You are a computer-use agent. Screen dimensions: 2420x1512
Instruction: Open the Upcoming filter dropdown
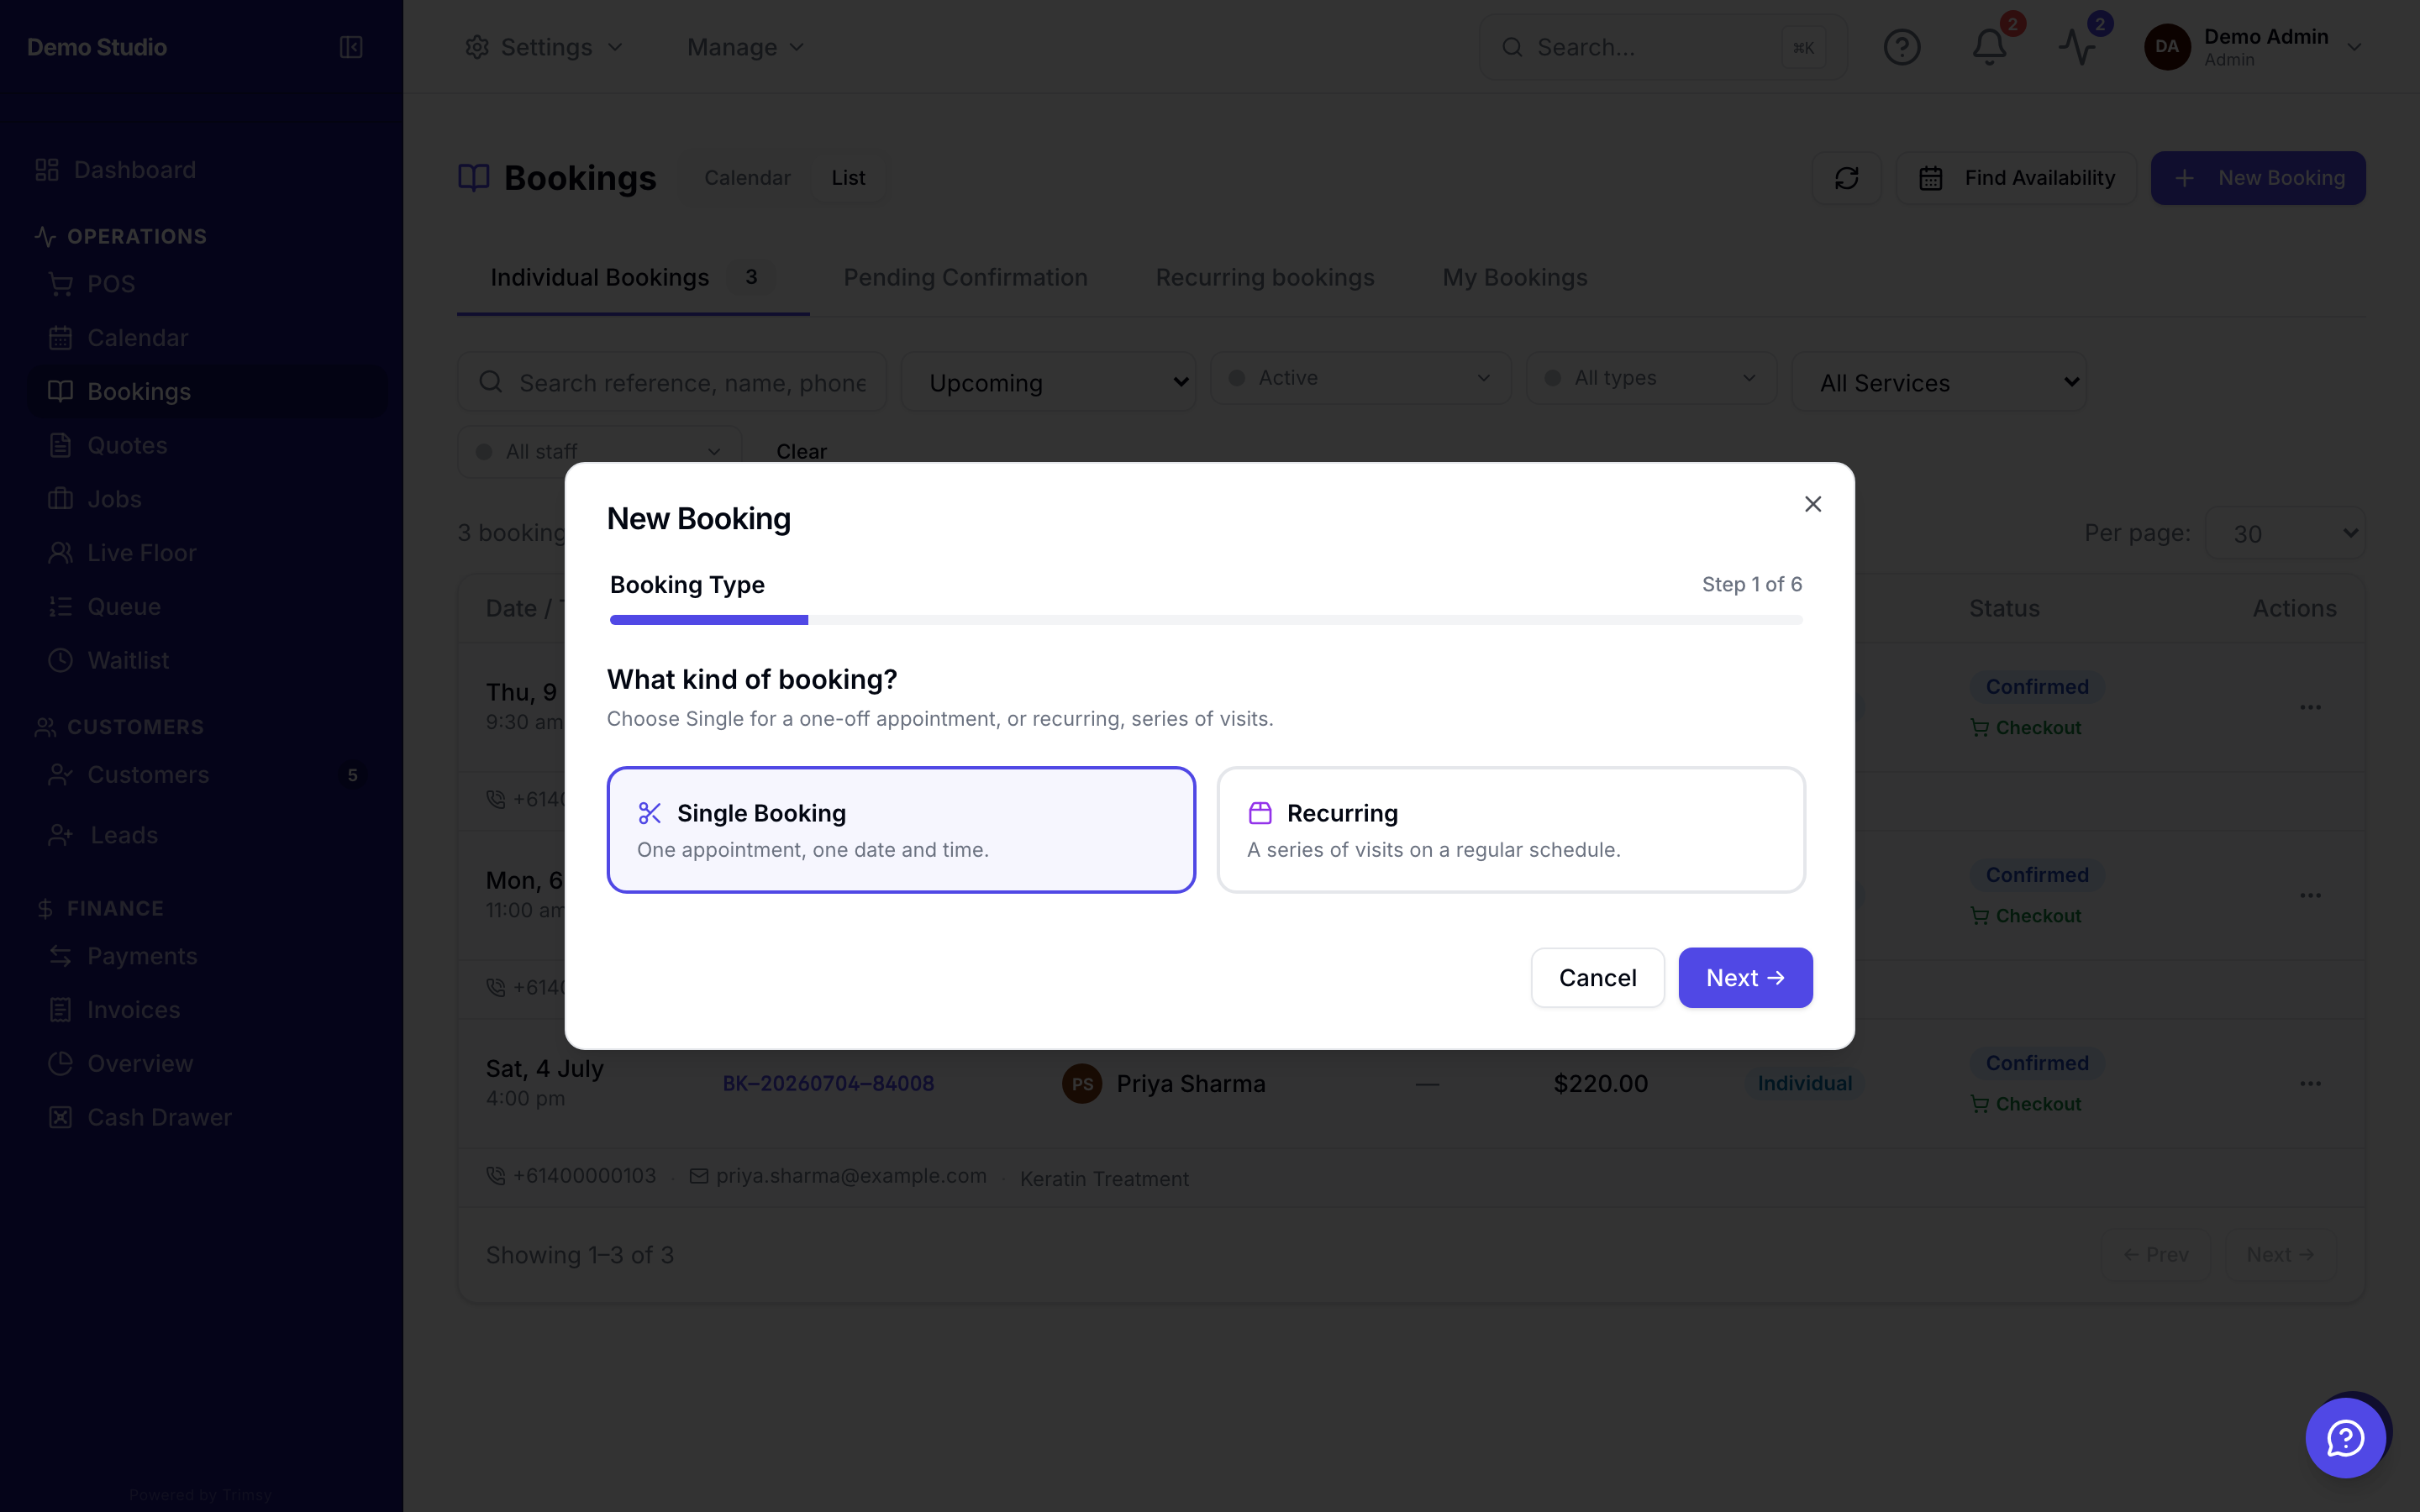coord(1048,382)
